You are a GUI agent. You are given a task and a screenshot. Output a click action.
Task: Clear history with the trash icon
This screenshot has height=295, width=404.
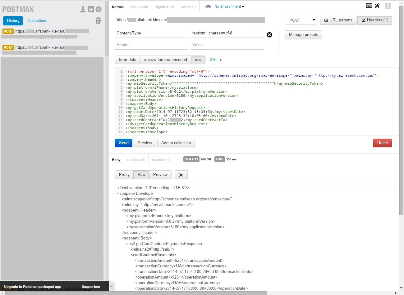click(98, 21)
